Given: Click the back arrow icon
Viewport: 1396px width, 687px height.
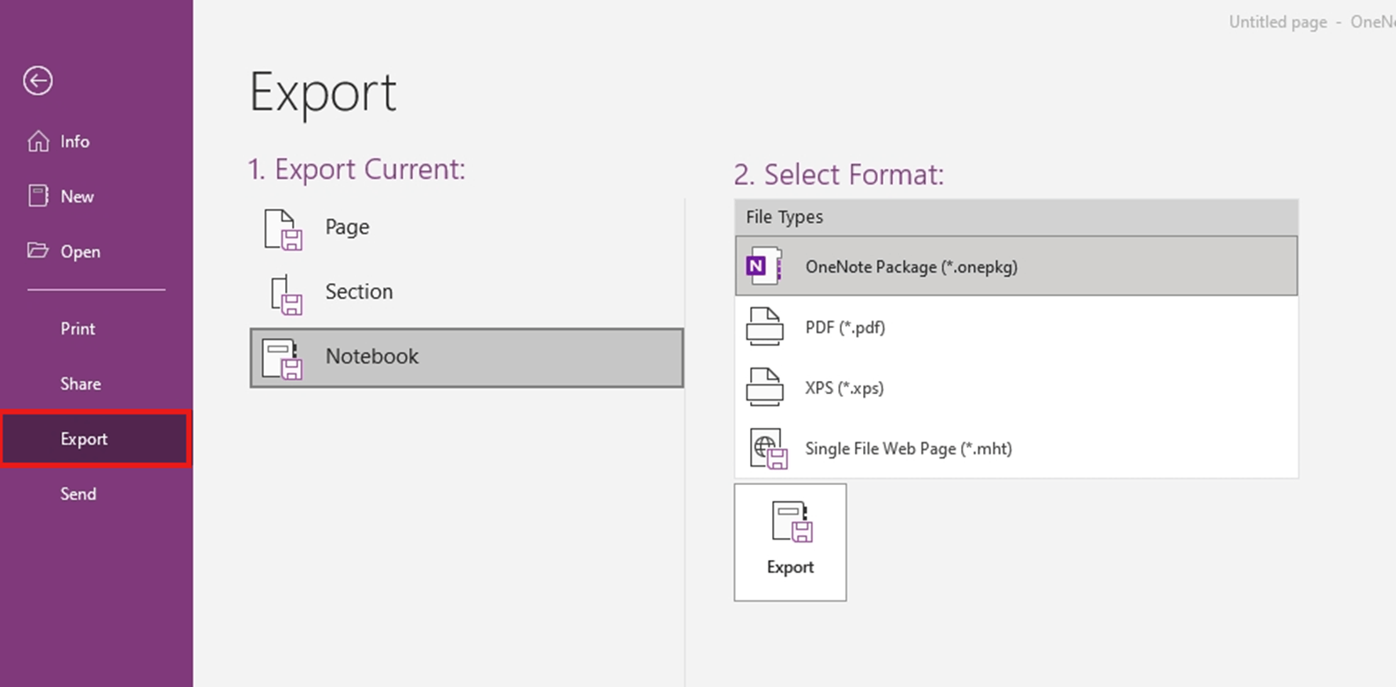Looking at the screenshot, I should coord(38,81).
